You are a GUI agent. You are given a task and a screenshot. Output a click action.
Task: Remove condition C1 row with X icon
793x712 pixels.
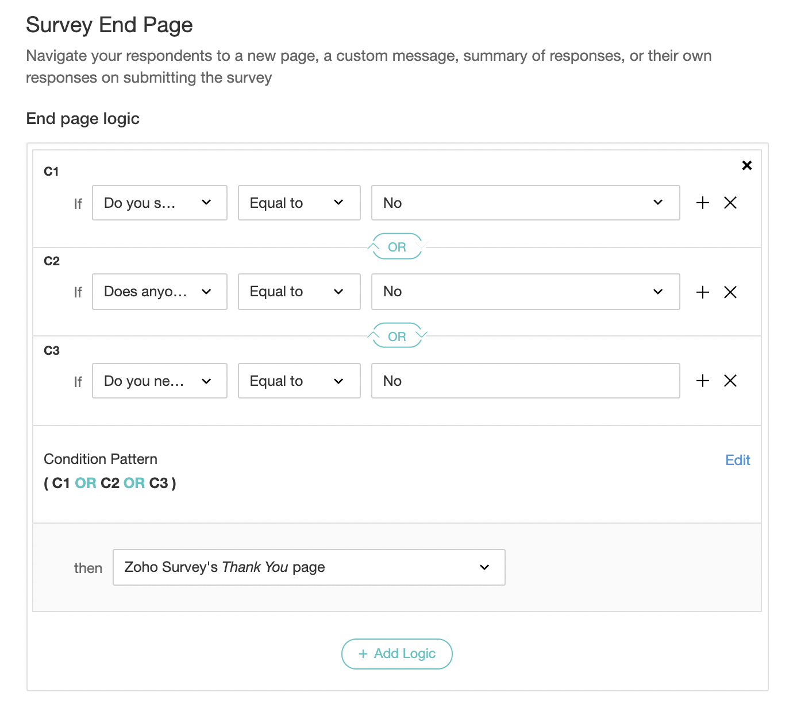(x=730, y=203)
